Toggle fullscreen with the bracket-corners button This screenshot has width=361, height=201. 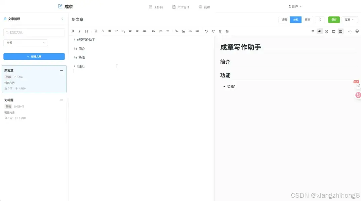pyautogui.click(x=320, y=20)
